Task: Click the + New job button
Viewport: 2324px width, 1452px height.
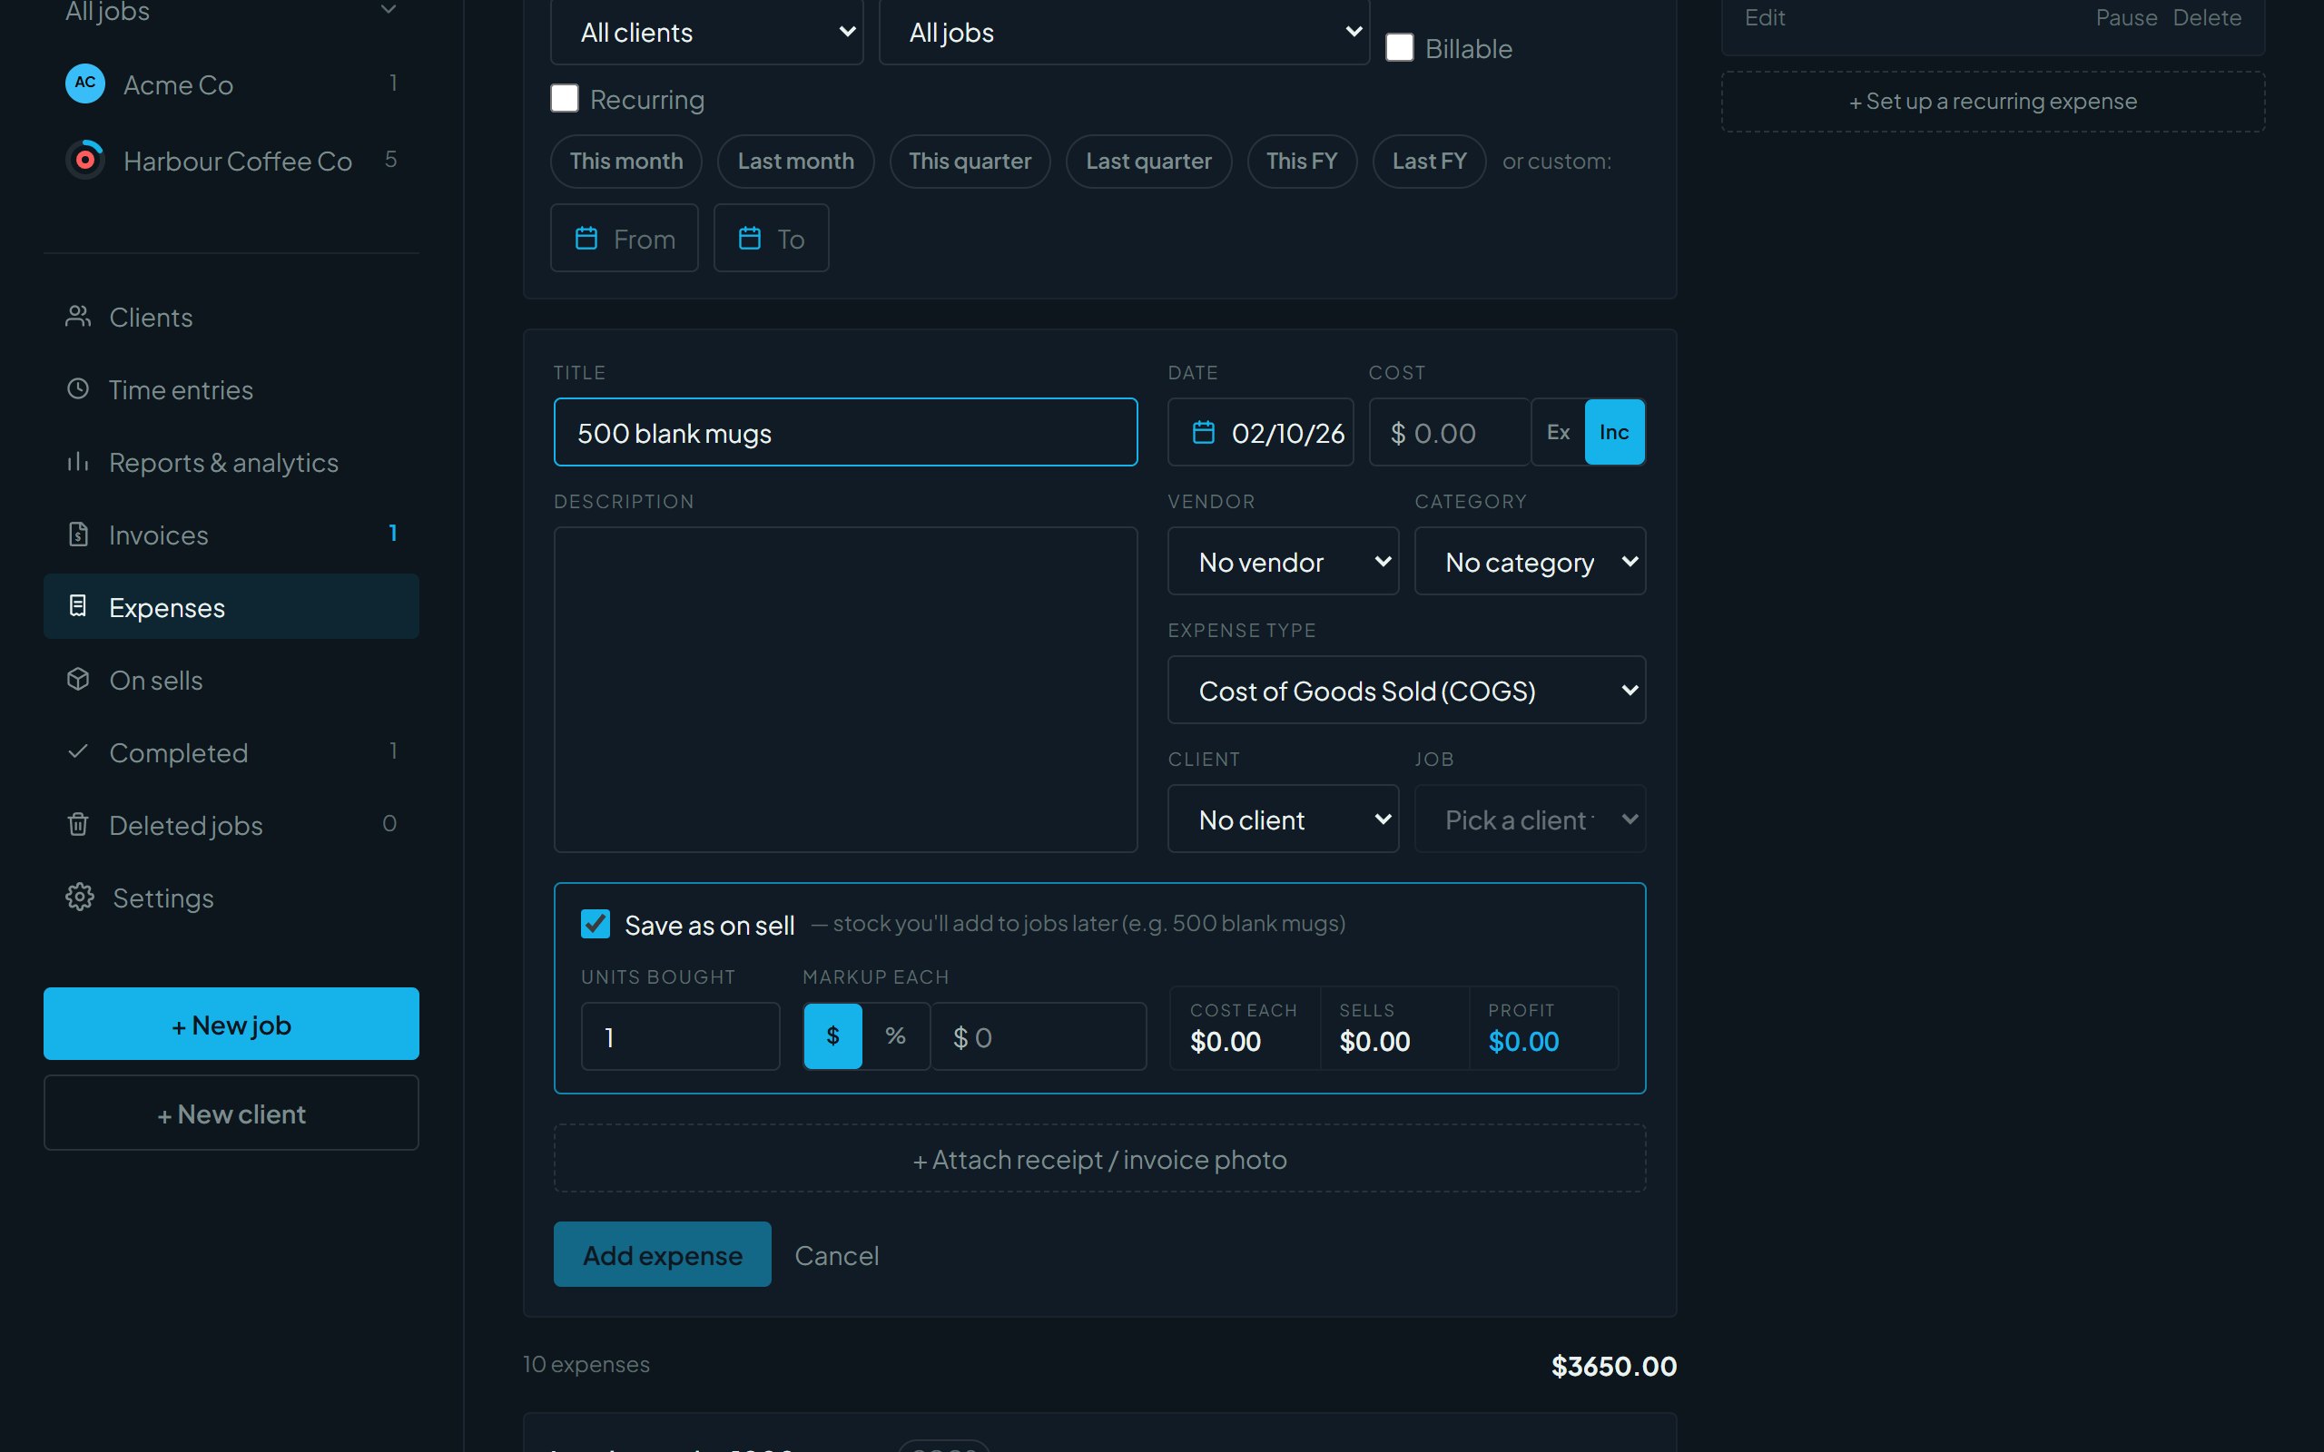Action: [231, 1024]
